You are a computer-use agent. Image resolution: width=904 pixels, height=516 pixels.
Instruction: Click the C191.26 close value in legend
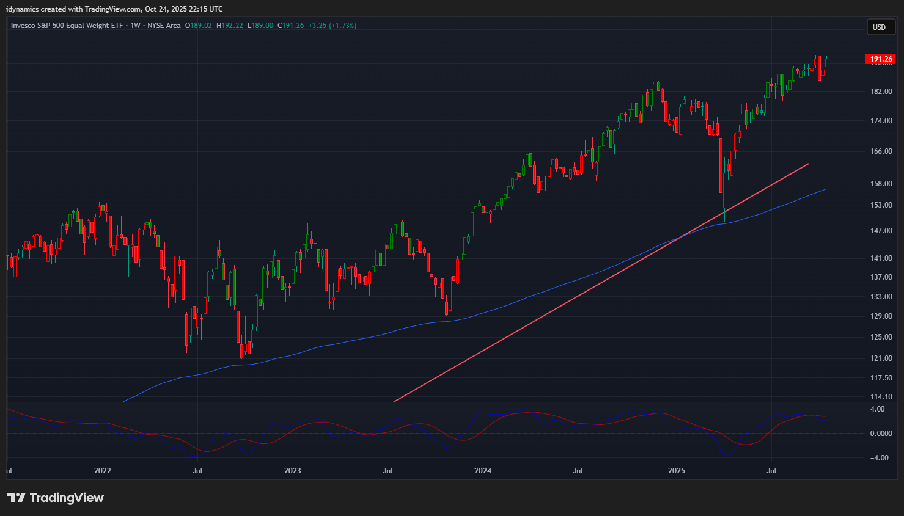(291, 26)
